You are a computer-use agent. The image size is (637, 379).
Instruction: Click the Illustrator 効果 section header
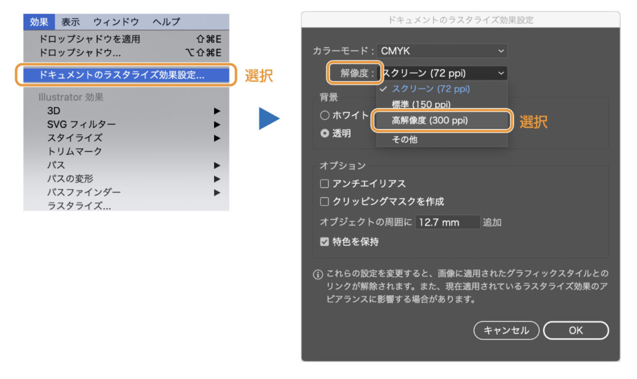pos(71,98)
